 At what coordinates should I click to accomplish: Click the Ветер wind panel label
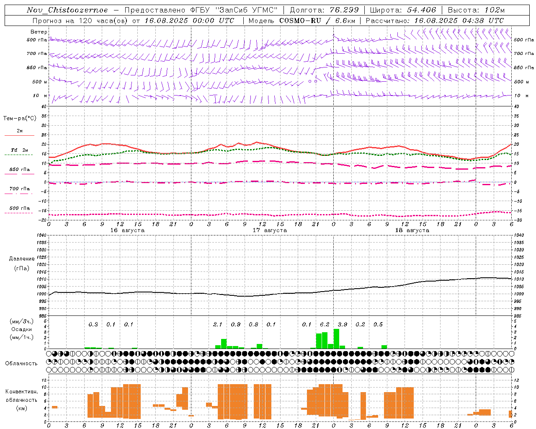(39, 32)
